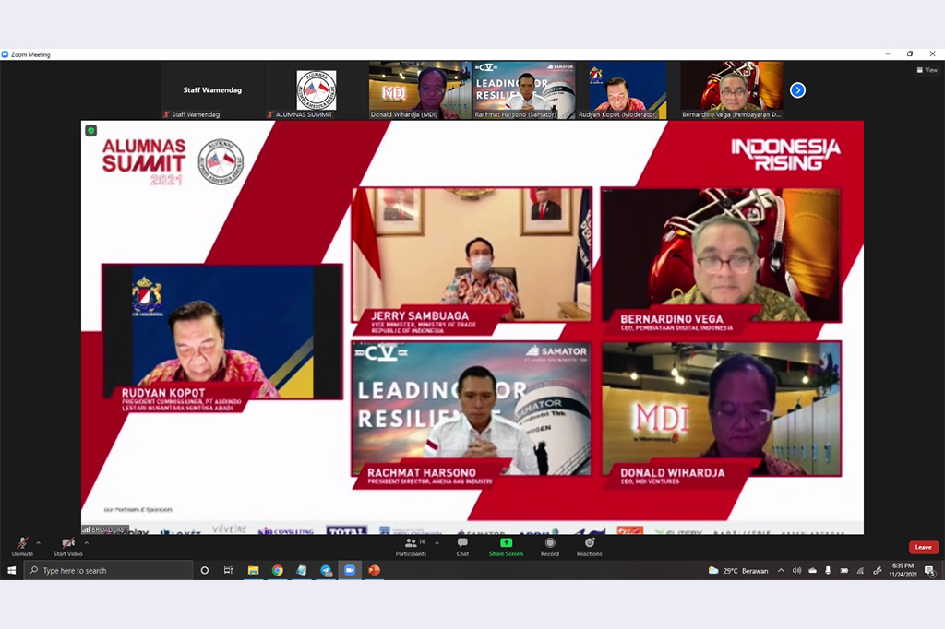Select Staff Wamendag participant tile
Viewport: 945px width, 629px height.
211,90
